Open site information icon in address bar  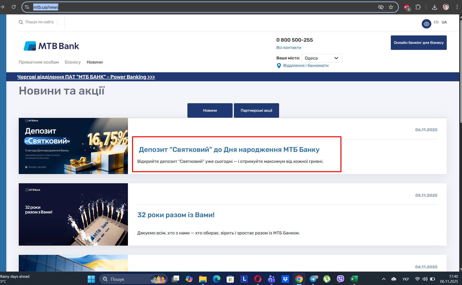[x=27, y=7]
